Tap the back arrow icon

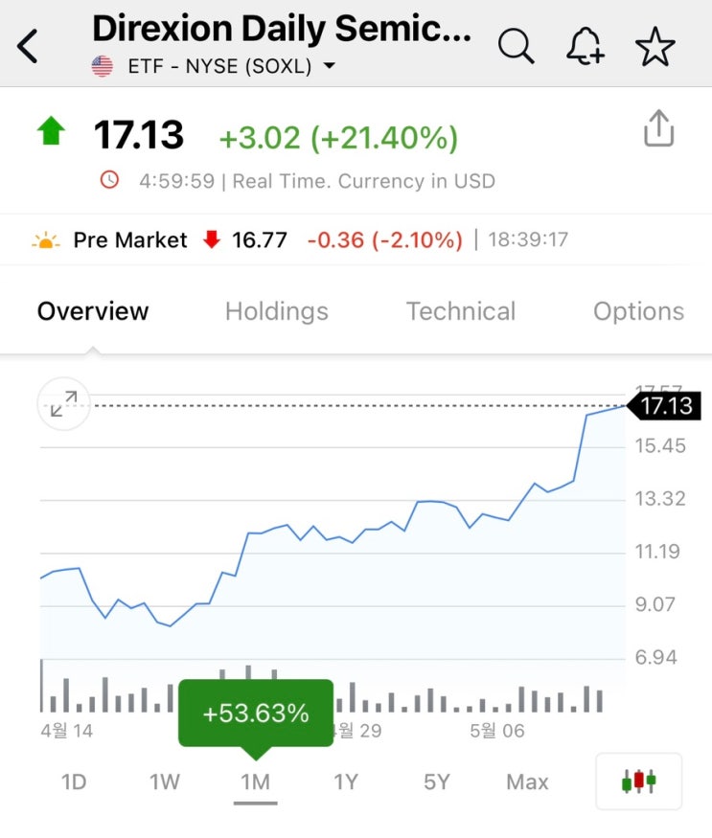tap(29, 46)
